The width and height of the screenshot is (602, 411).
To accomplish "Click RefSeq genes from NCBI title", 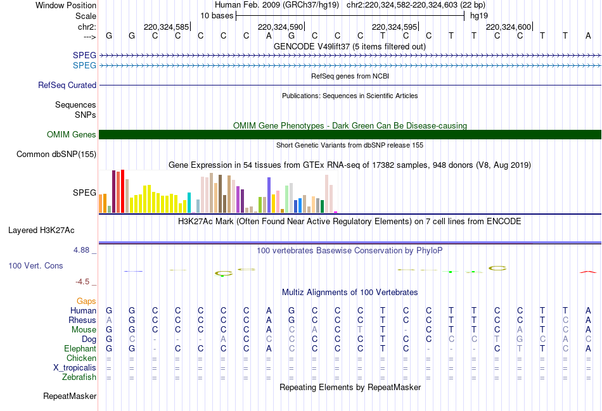I will [x=350, y=76].
